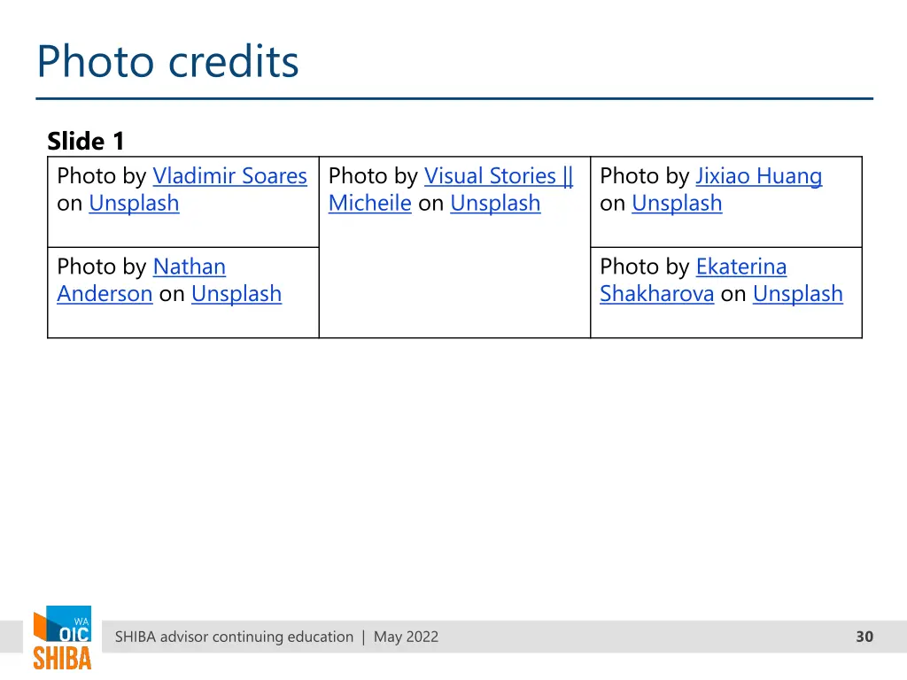Click the Shakharova link text
This screenshot has height=680, width=907.
pyautogui.click(x=656, y=294)
